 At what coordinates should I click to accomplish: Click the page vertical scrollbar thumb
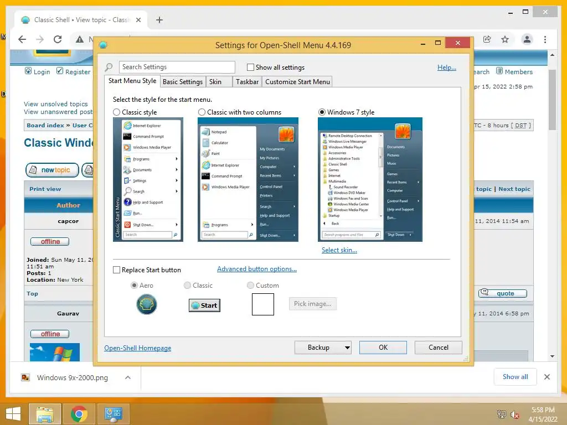tap(552, 100)
